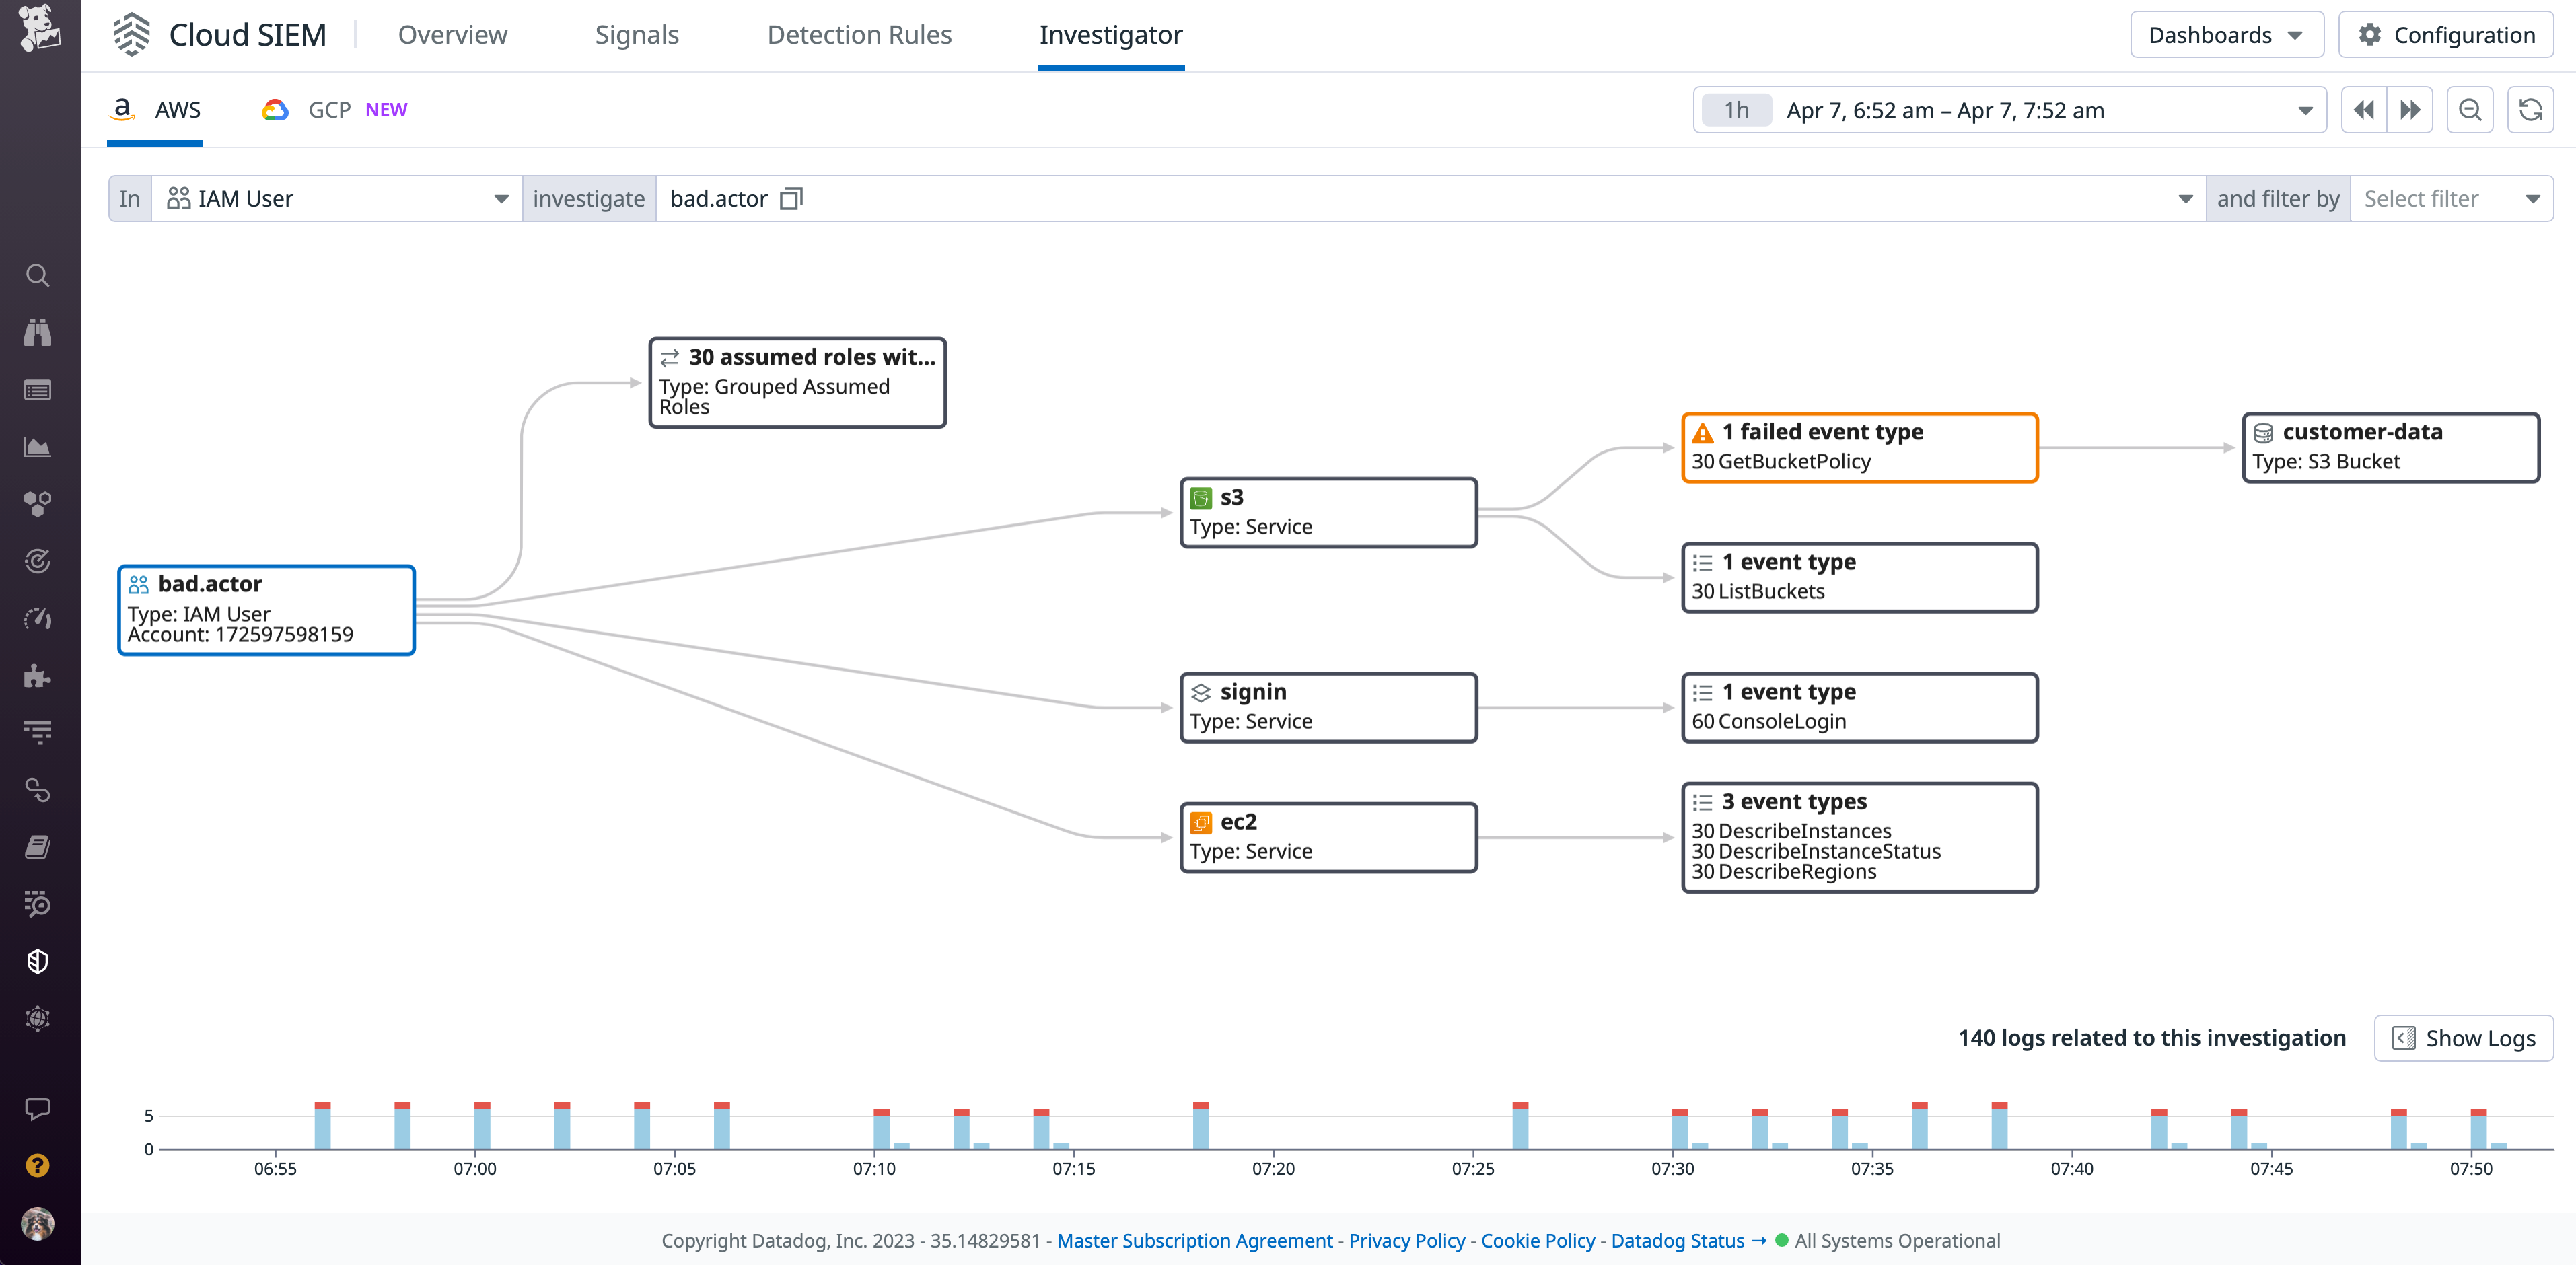The height and width of the screenshot is (1265, 2576).
Task: Select the orange failed event type node
Action: tap(1858, 447)
